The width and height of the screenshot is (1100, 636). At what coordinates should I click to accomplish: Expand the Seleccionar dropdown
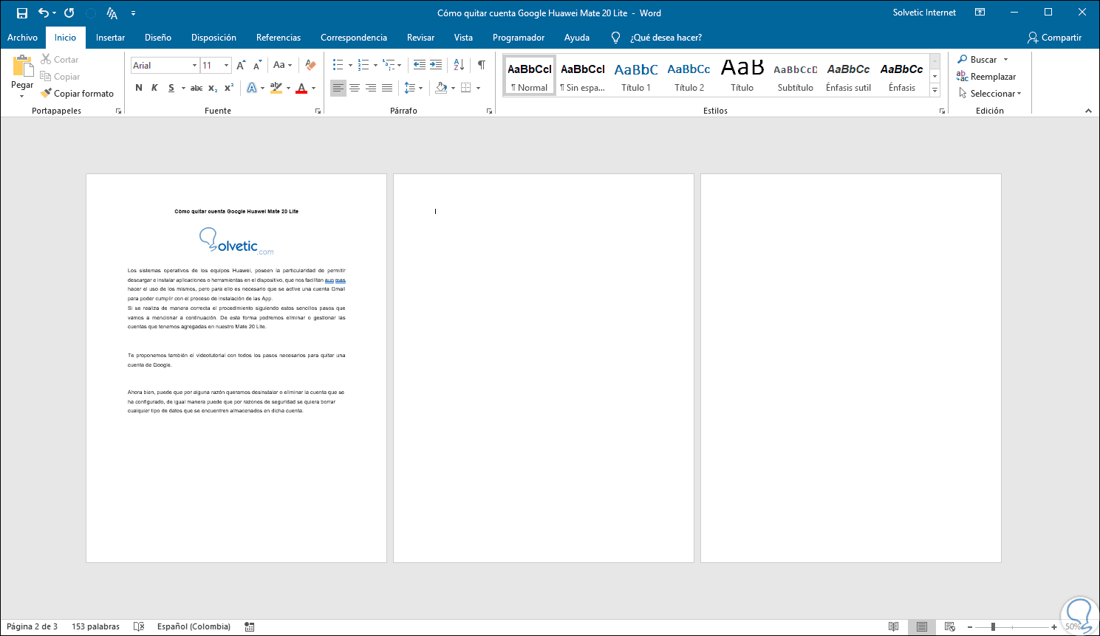click(x=990, y=94)
